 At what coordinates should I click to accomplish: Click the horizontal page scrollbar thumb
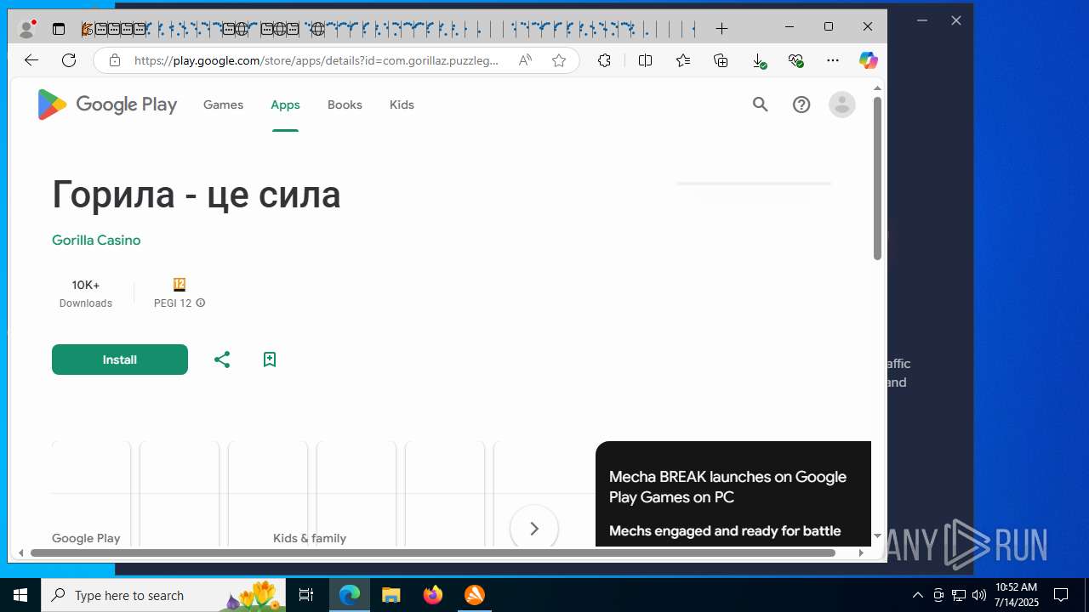tap(433, 552)
